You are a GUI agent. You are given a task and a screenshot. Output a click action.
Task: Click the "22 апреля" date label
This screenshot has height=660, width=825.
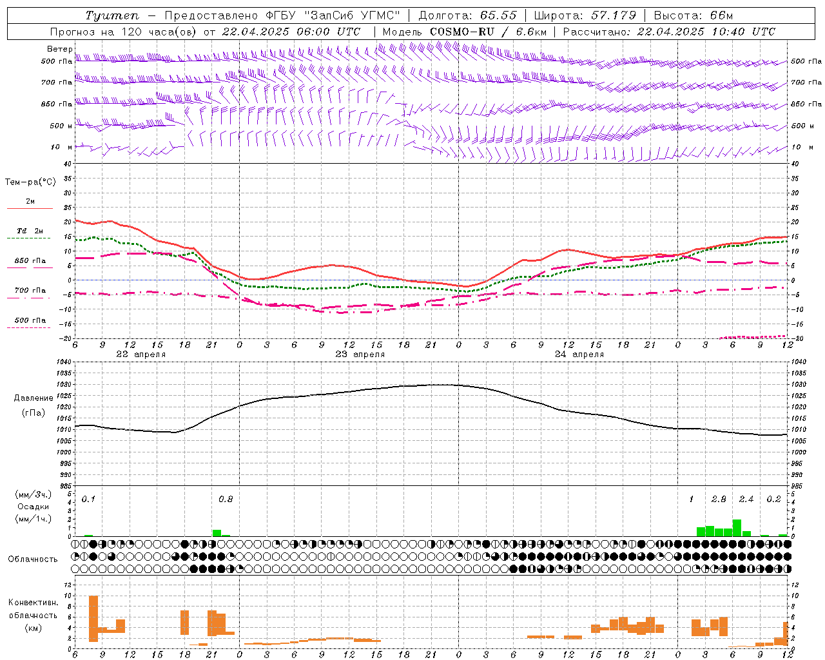point(141,354)
